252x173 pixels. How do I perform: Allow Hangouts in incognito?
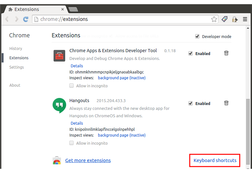(72, 143)
